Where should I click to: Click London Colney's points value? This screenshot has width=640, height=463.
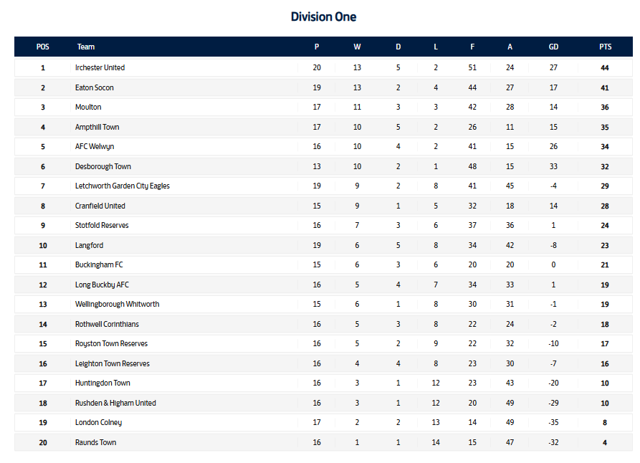[x=605, y=423]
